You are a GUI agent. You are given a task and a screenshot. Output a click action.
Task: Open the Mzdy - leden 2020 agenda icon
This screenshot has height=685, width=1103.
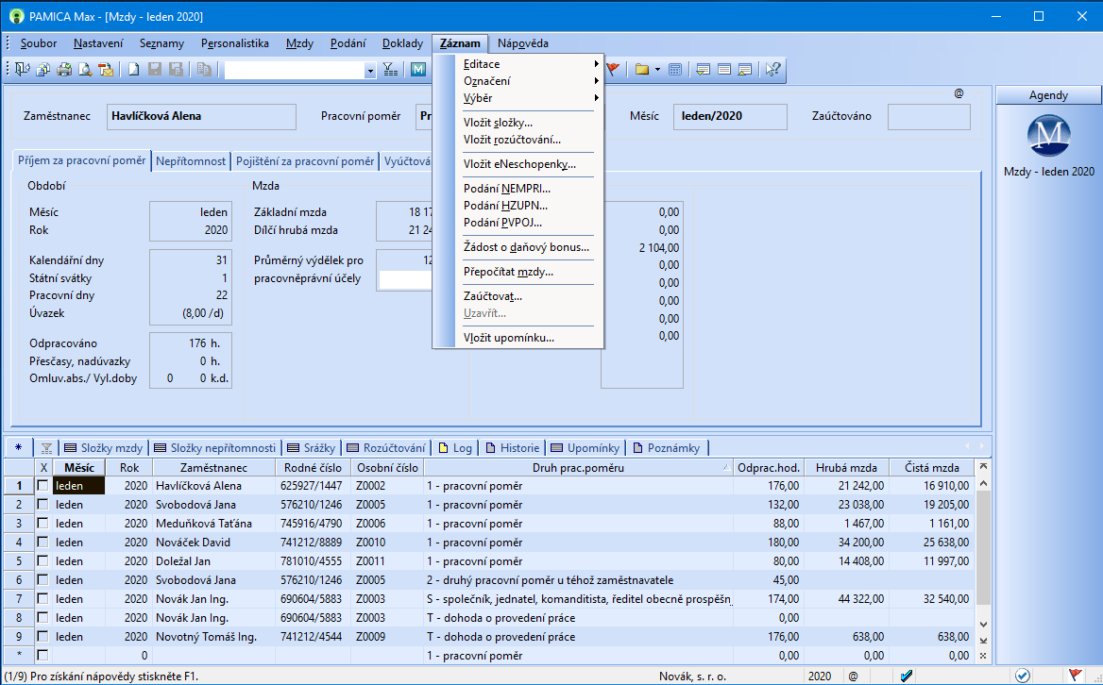(1048, 137)
